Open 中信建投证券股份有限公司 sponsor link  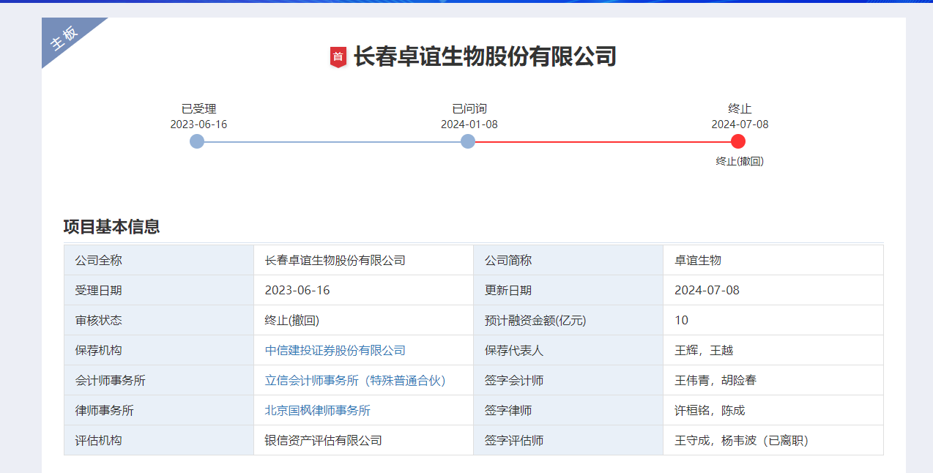[335, 351]
